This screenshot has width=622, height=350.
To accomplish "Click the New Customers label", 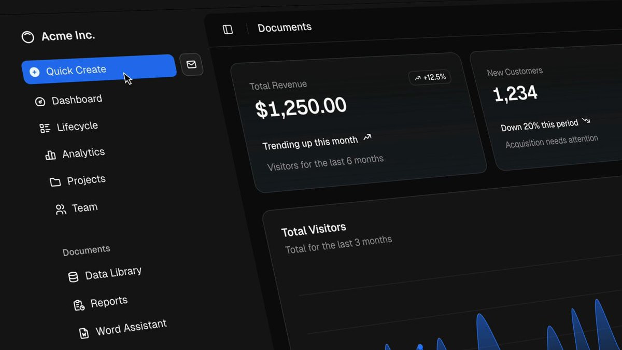I will click(x=515, y=72).
